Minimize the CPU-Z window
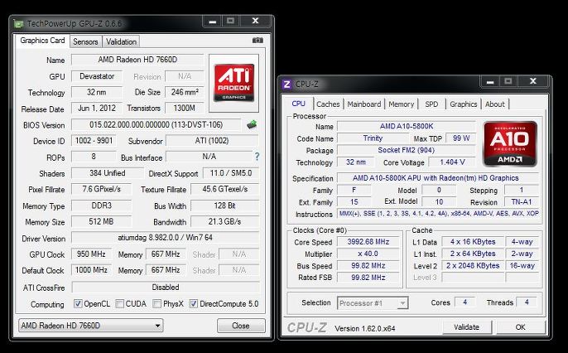This screenshot has width=568, height=353. 490,81
